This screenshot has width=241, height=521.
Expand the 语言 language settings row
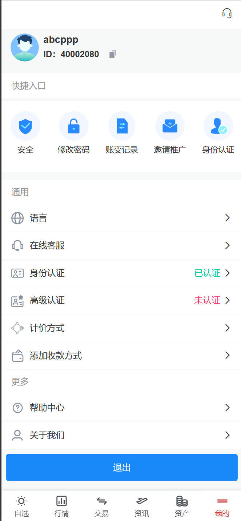pos(120,218)
